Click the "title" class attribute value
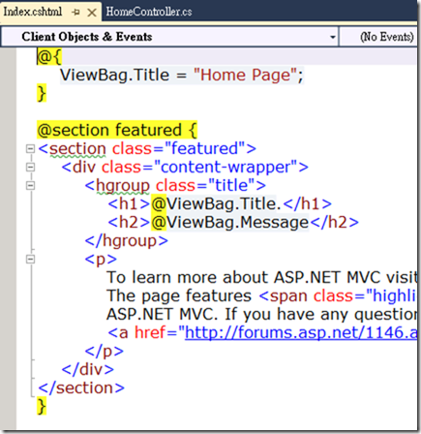The height and width of the screenshot is (434, 421). [x=231, y=185]
